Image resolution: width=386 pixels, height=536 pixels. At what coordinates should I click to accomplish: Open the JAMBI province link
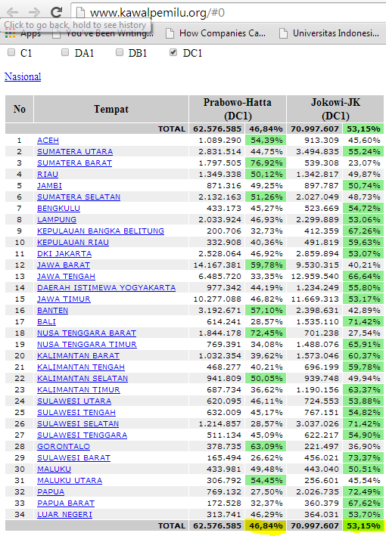49,185
